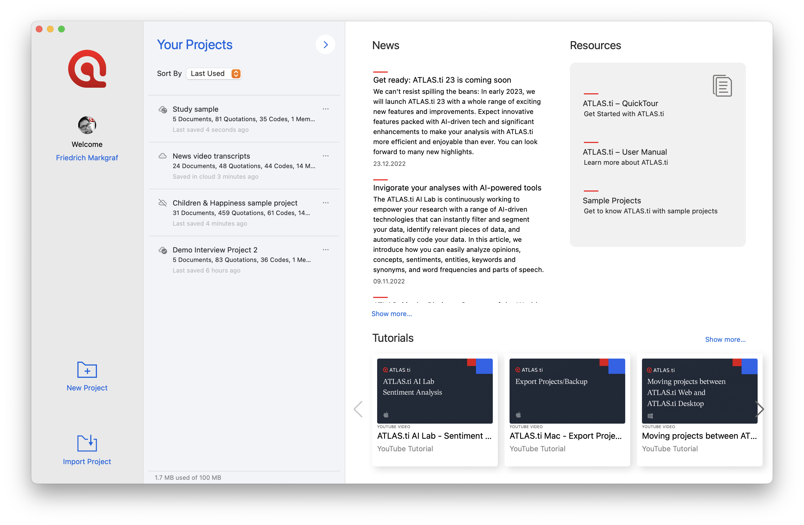804x525 pixels.
Task: Open ATLAS.ti QuickTour resource
Action: (623, 108)
